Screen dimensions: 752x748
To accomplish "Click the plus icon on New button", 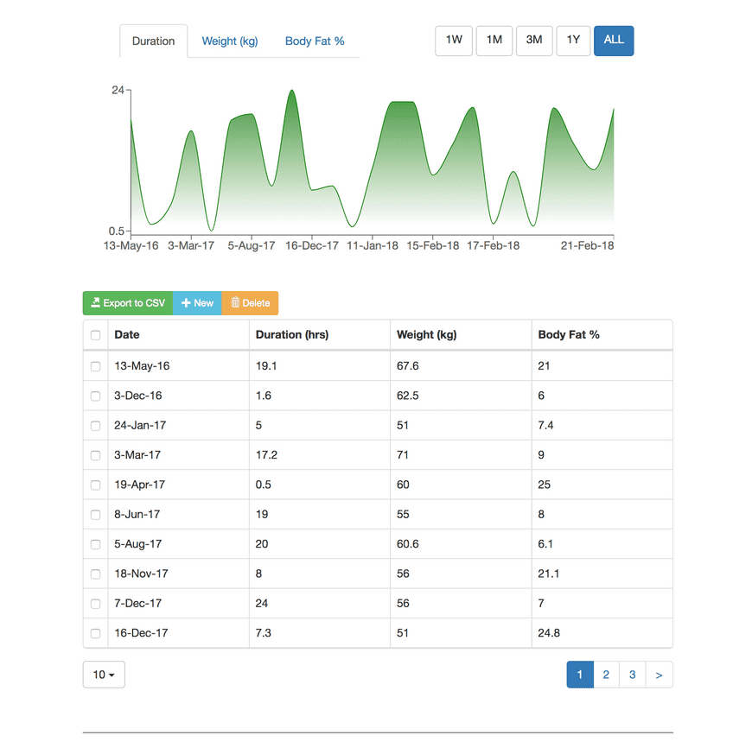I will click(x=186, y=303).
